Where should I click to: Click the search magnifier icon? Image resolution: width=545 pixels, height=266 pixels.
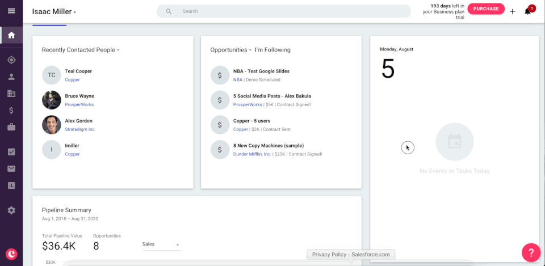point(169,11)
